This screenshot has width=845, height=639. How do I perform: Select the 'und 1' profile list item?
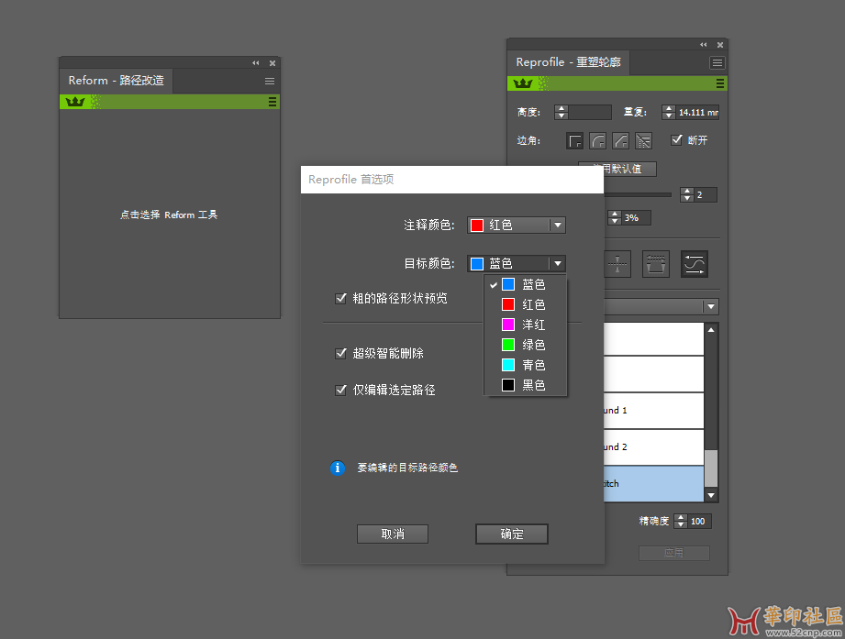pos(653,411)
